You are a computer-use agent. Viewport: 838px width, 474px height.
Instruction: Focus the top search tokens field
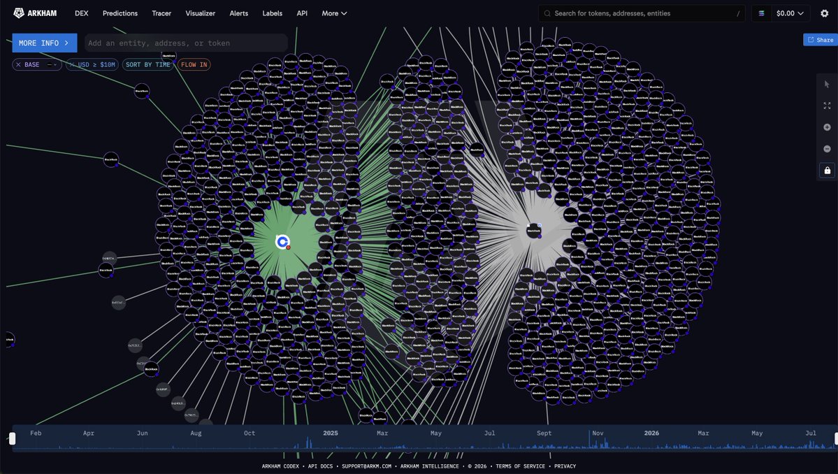[x=642, y=13]
